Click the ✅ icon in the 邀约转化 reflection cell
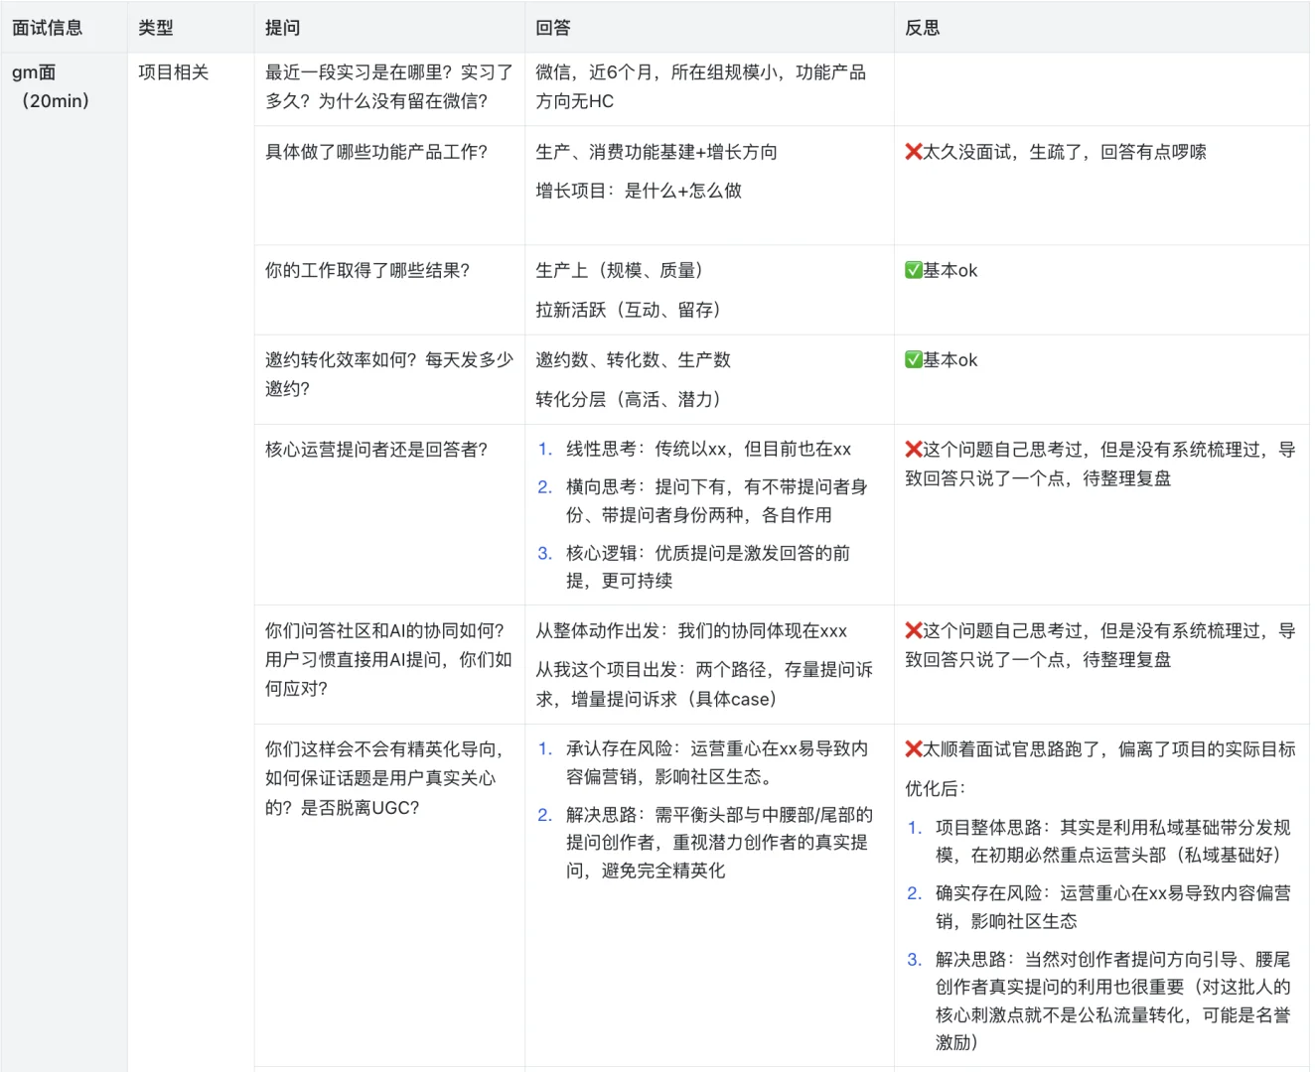 912,359
